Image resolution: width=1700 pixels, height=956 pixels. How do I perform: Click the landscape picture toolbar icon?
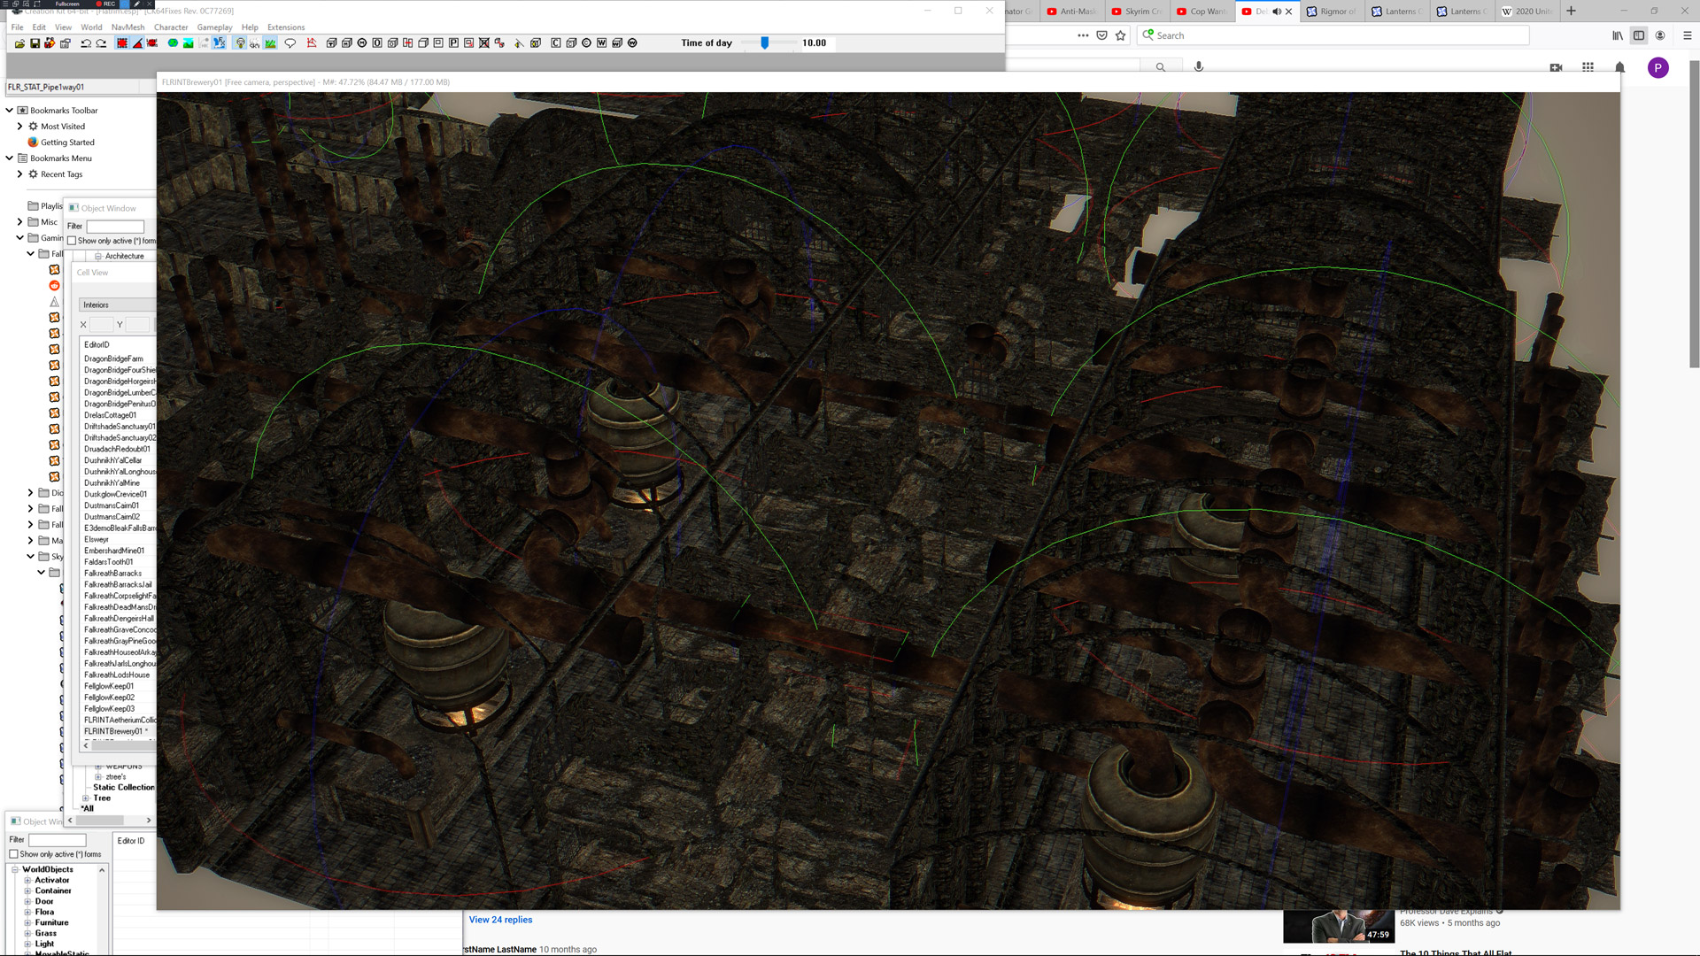[x=188, y=43]
